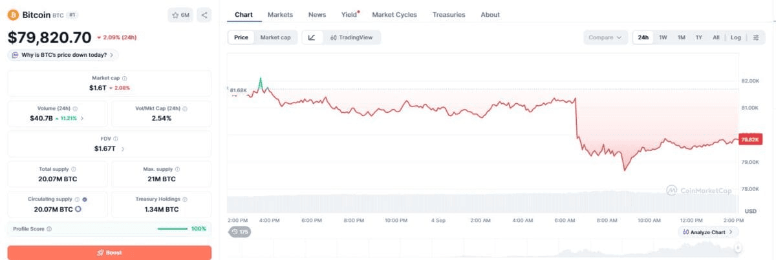Select 24h time range
Viewport: 776px width, 260px height.
[643, 37]
